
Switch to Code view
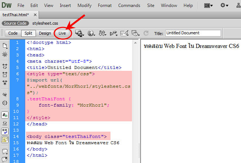[13, 33]
